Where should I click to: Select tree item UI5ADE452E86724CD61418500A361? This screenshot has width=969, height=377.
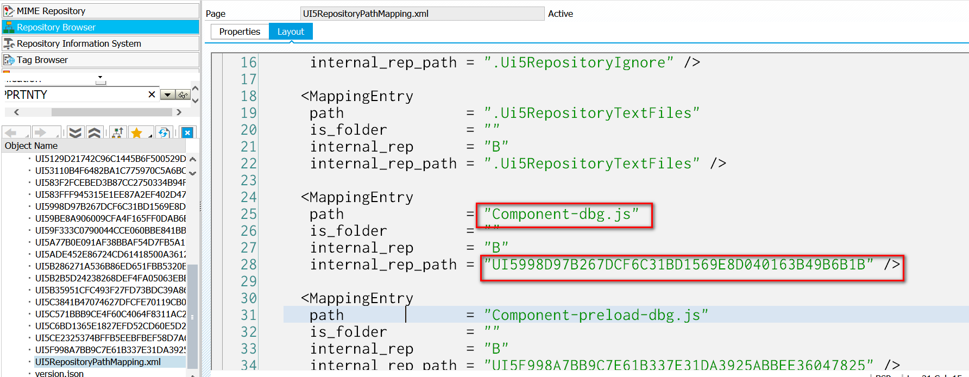(110, 254)
